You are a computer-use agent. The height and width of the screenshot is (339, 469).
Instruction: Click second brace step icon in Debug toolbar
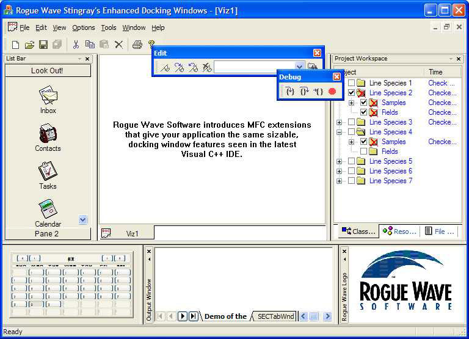point(304,91)
